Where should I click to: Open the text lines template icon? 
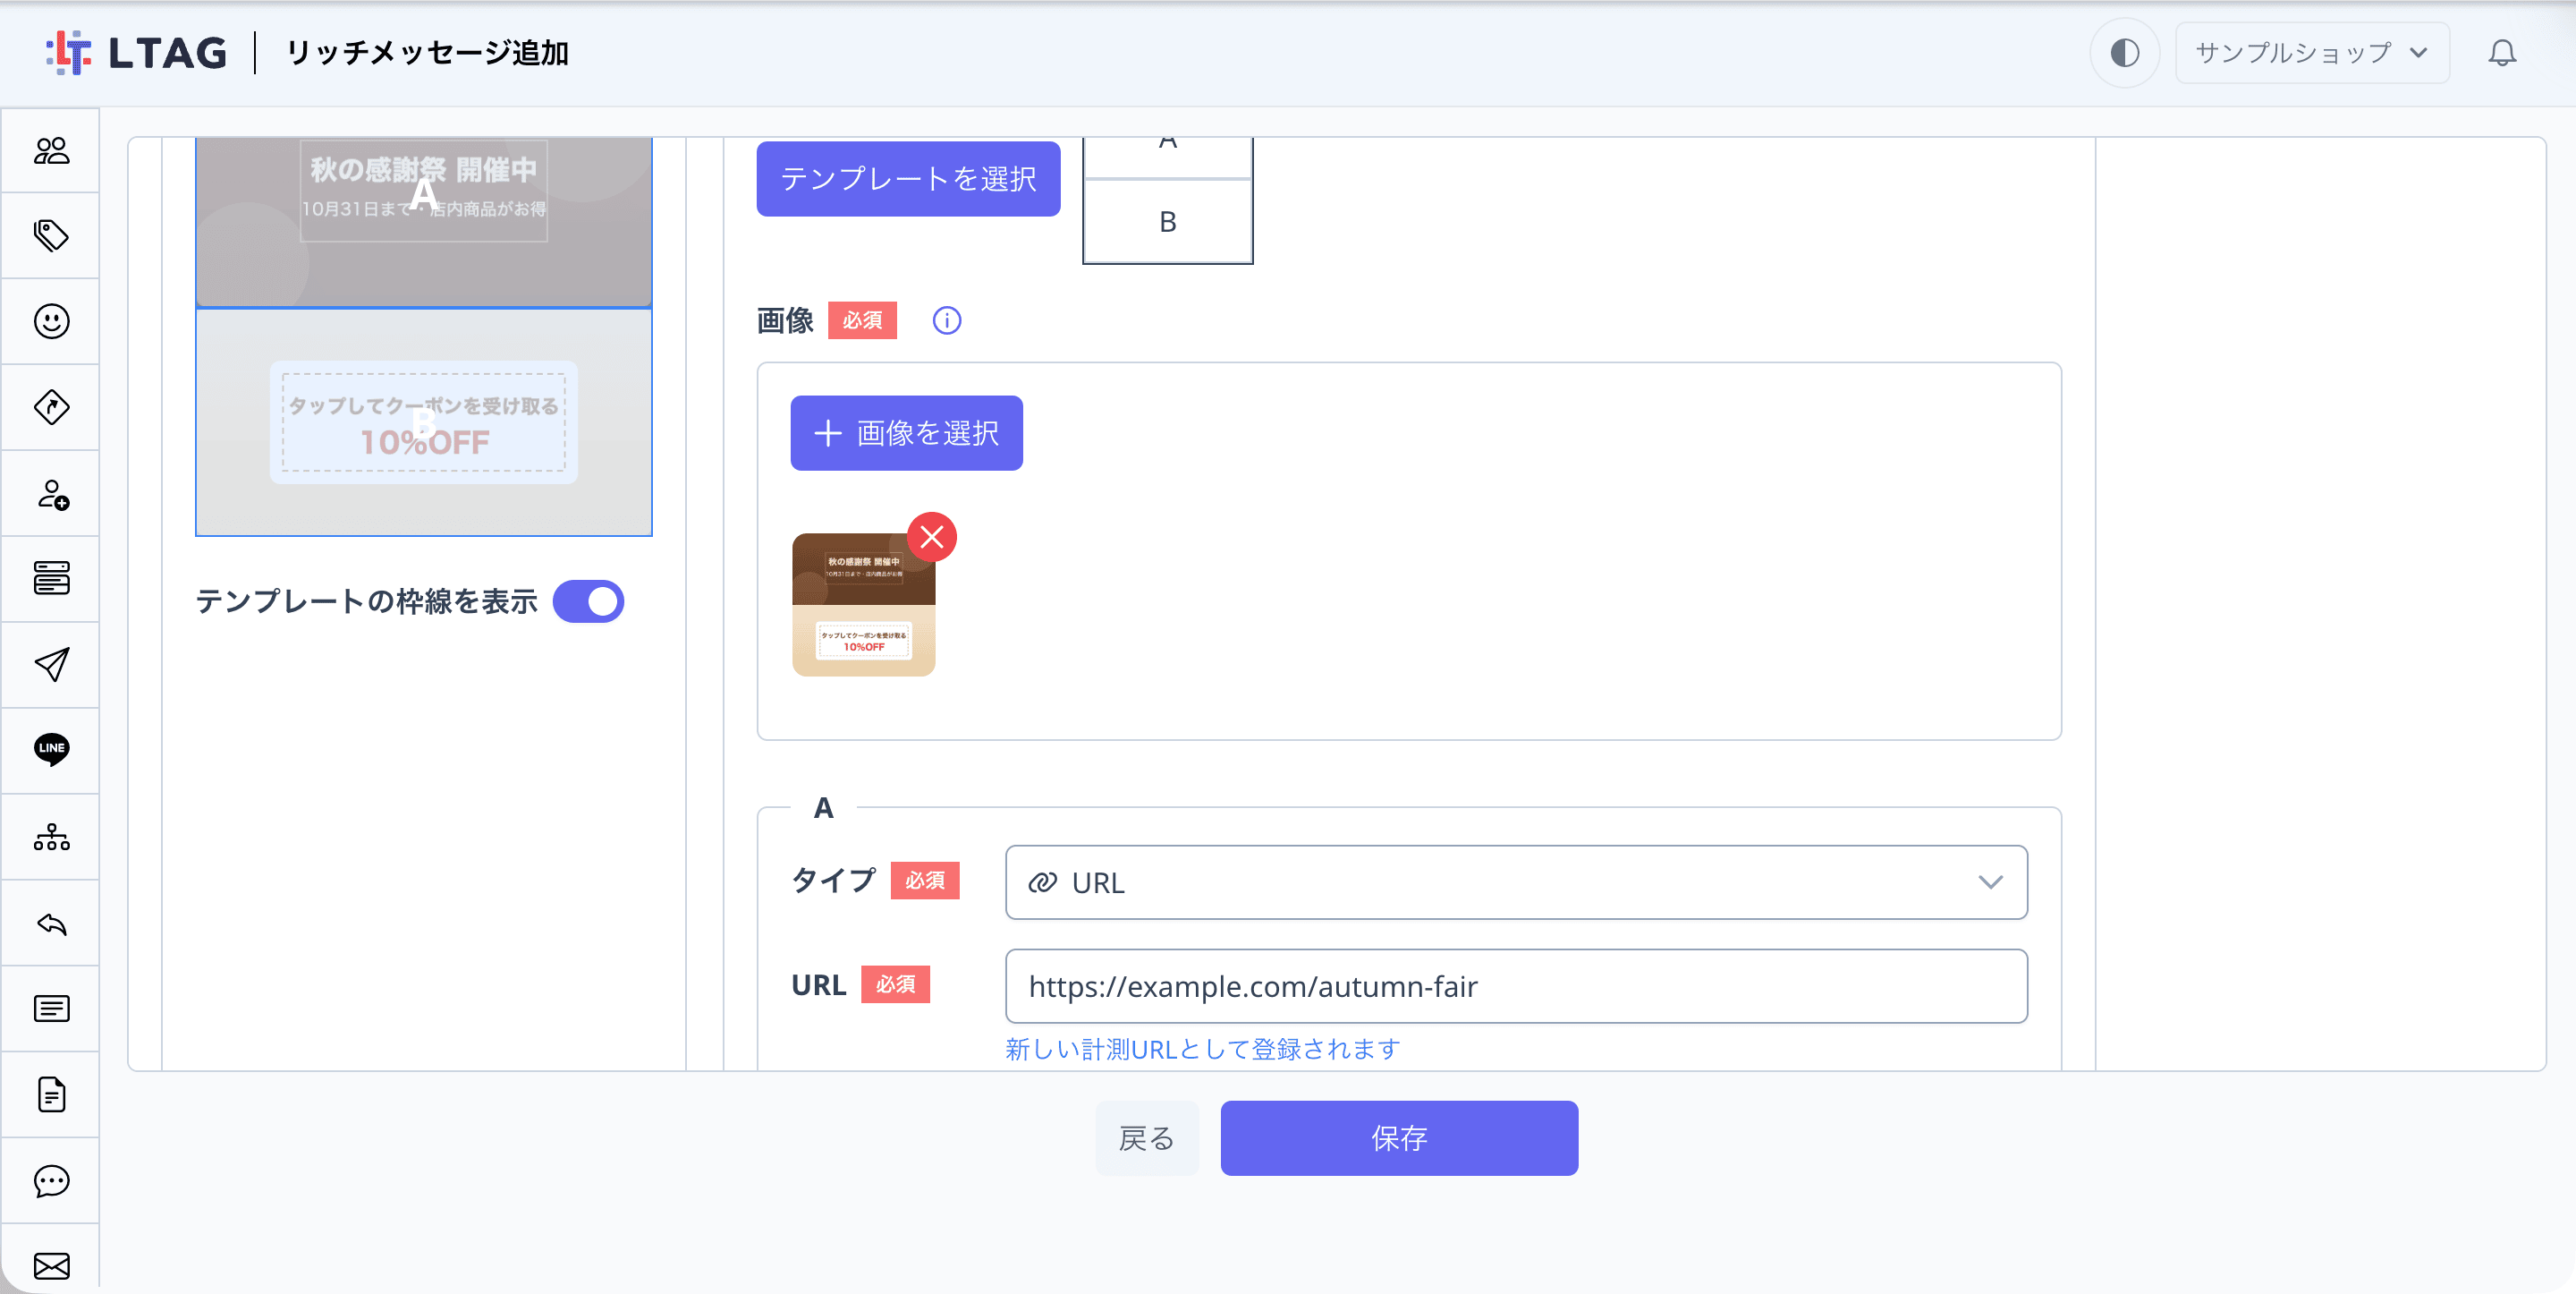point(51,1009)
